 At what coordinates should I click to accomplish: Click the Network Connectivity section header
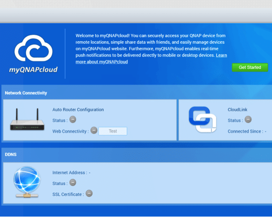coord(26,93)
